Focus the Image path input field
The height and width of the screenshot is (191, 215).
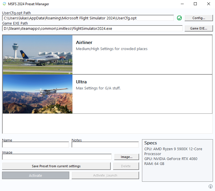click(x=57, y=157)
